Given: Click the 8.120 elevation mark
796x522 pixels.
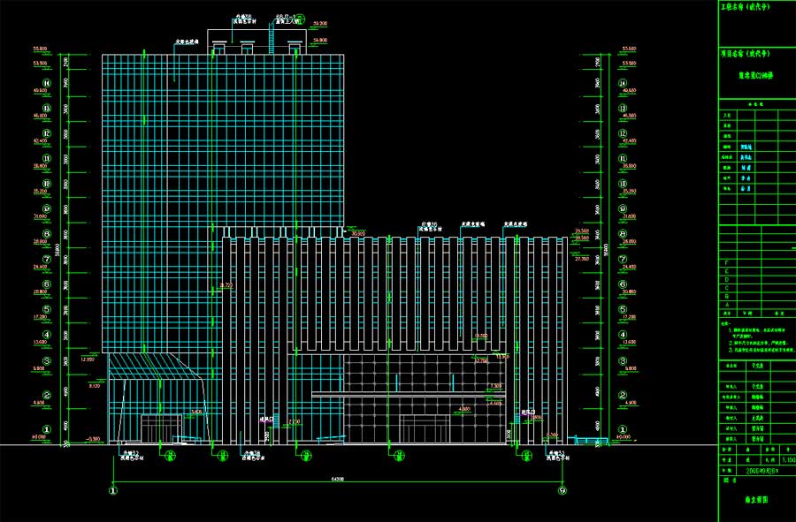Looking at the screenshot, I should pyautogui.click(x=95, y=386).
